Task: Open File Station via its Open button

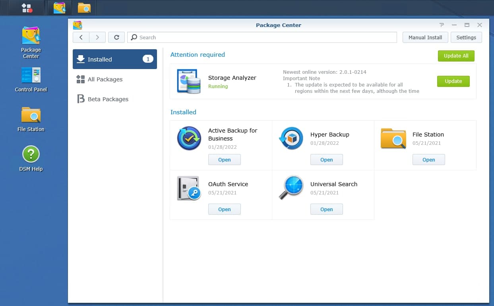Action: (429, 160)
